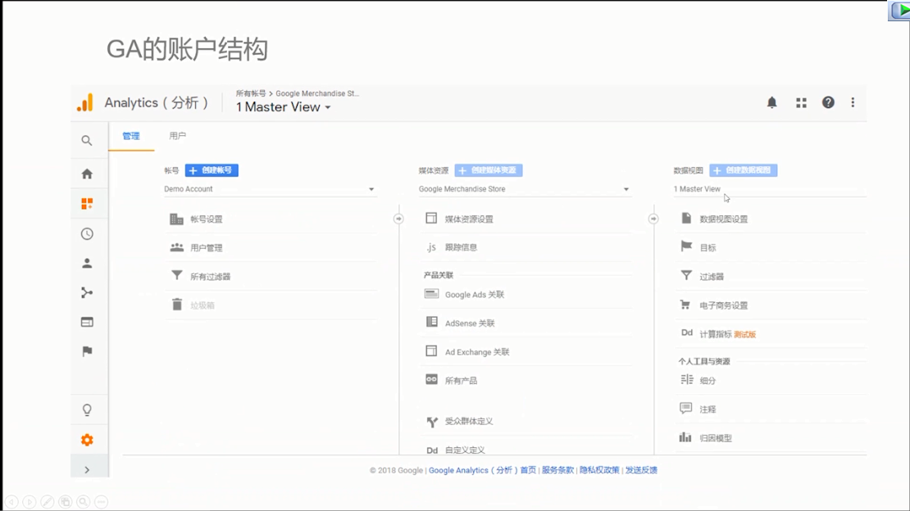
Task: Open 媒体资源设置 property settings
Action: pos(469,219)
